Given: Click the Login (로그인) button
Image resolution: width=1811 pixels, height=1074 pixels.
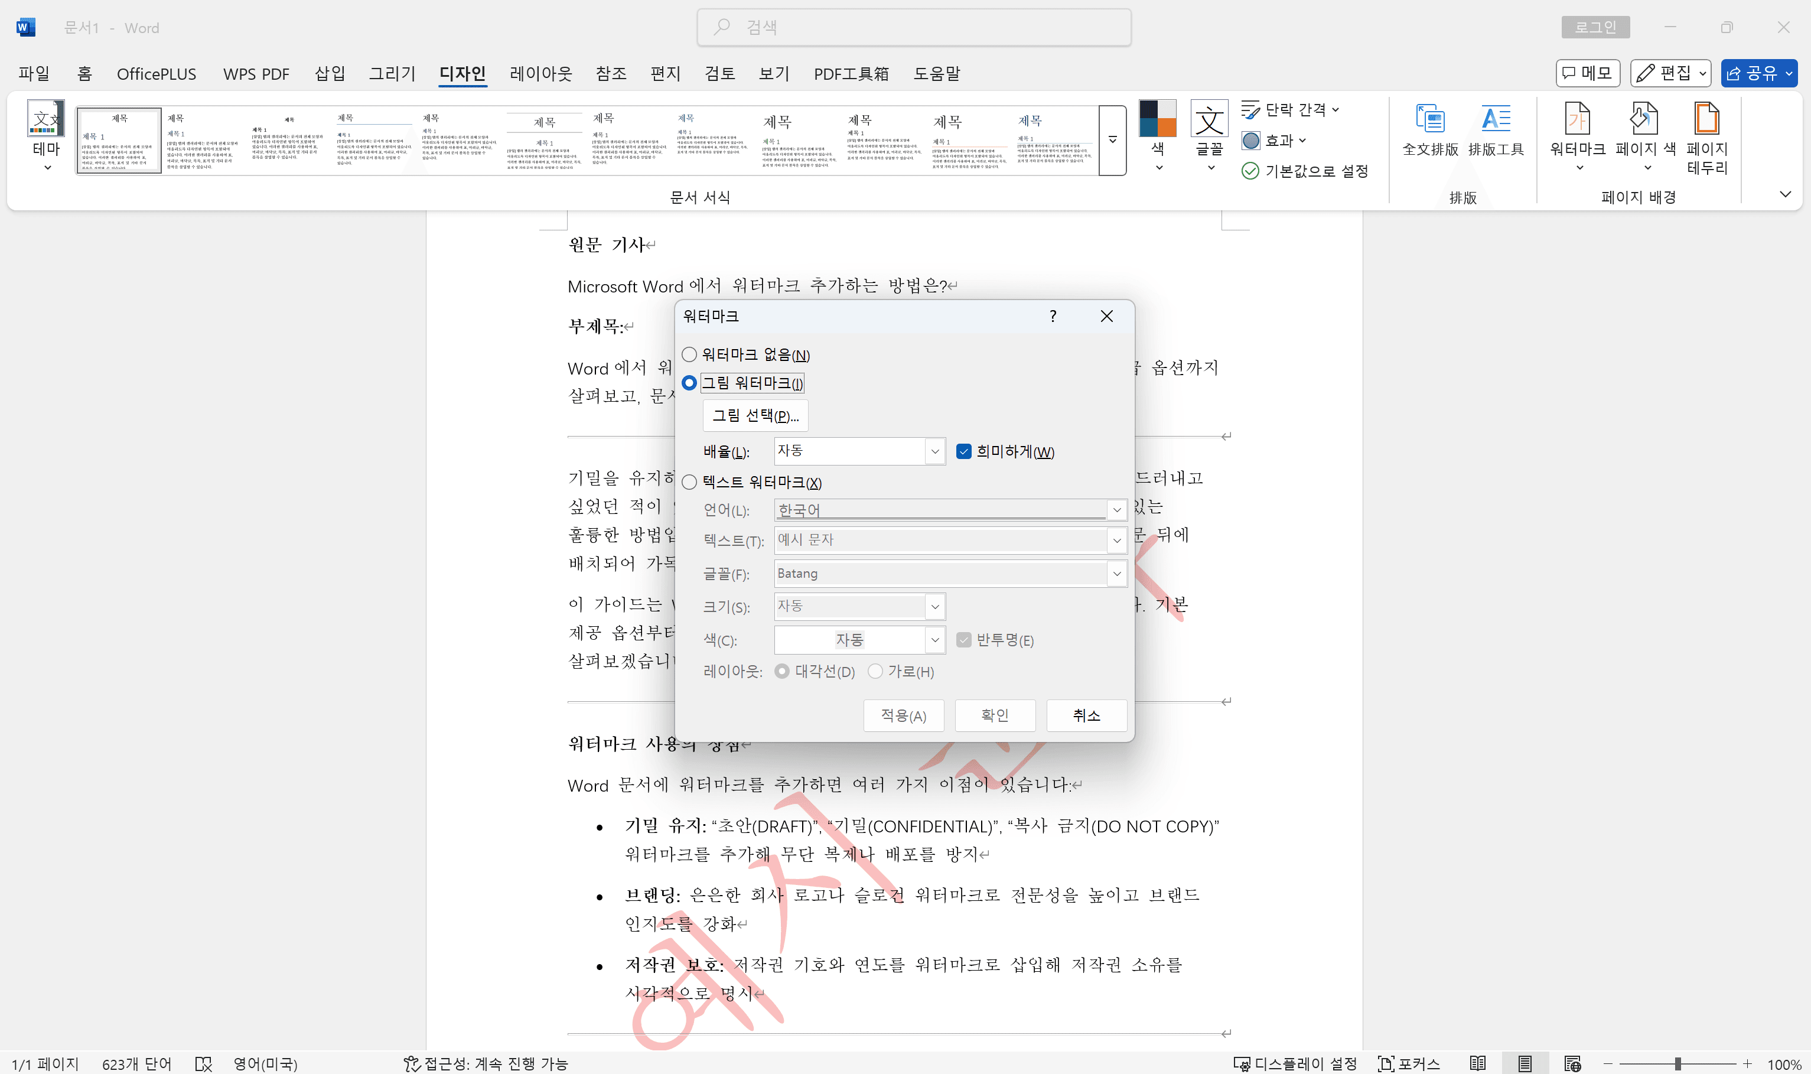Looking at the screenshot, I should click(x=1595, y=27).
